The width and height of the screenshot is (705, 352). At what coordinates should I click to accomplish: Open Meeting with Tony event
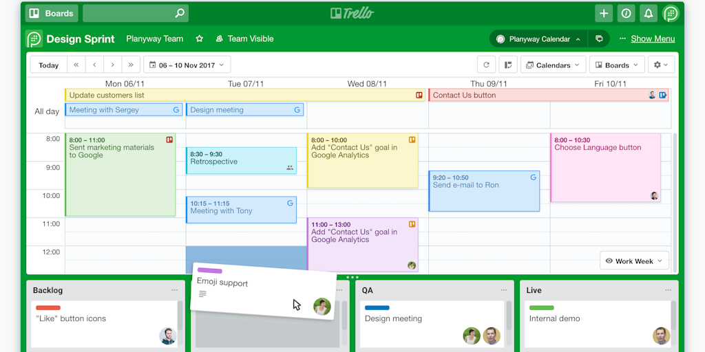click(241, 210)
